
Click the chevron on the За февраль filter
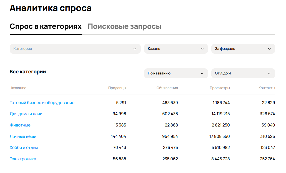(269, 49)
